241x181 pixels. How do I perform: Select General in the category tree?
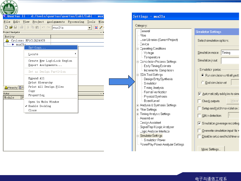[x=145, y=31]
